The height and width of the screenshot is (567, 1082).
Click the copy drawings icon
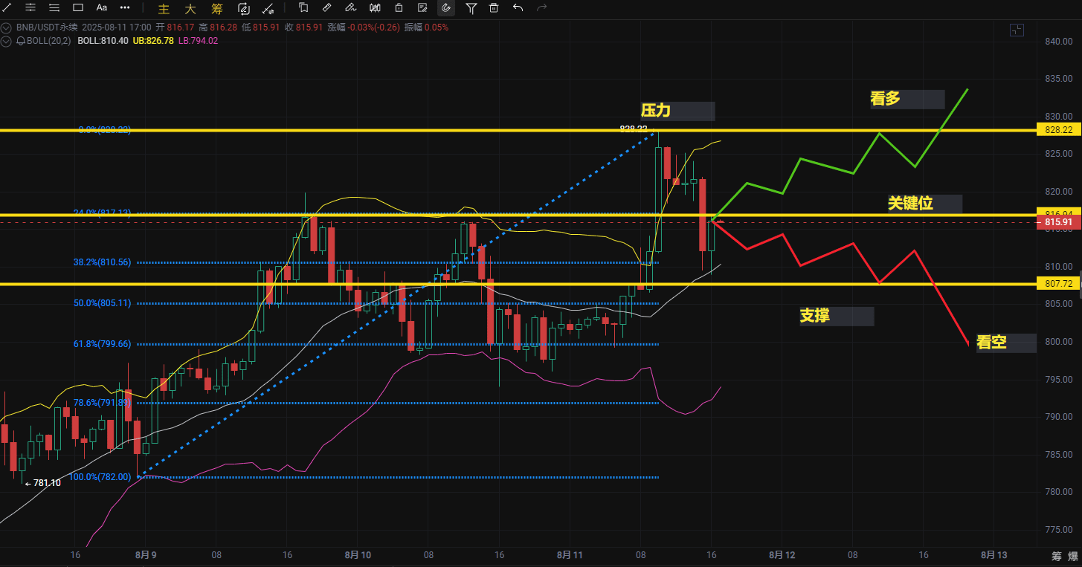point(303,8)
